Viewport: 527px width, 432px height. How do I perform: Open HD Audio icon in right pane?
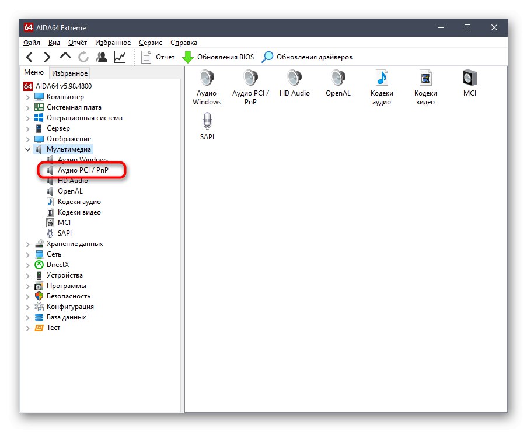coord(295,83)
